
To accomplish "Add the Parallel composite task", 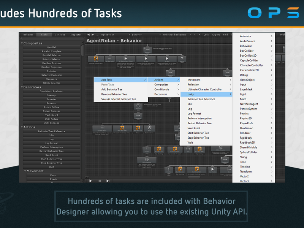I will (52, 47).
